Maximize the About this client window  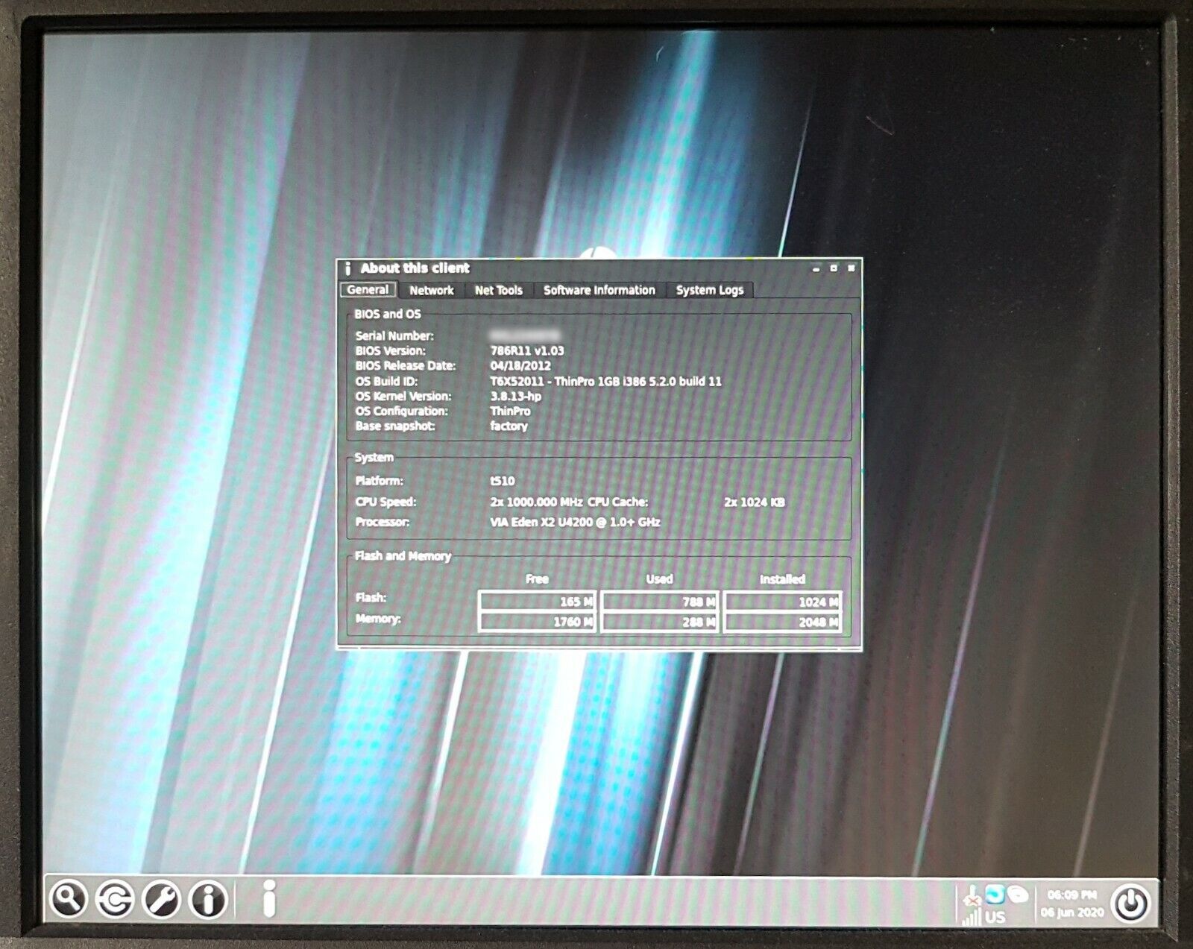(x=834, y=268)
